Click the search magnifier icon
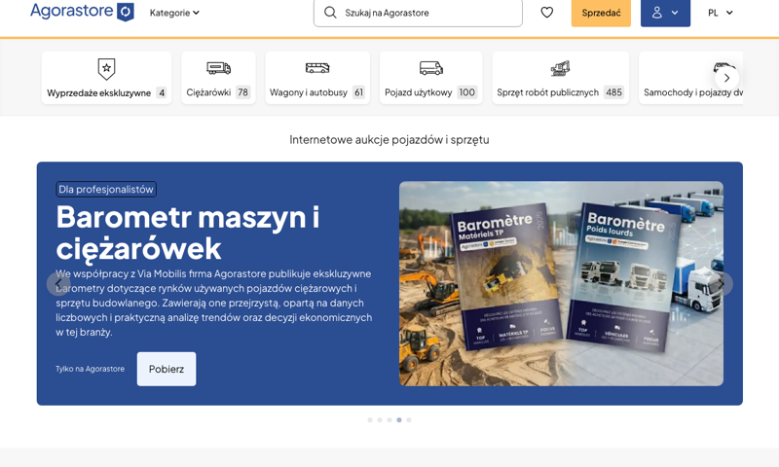Screen dimensions: 779x467 coord(330,13)
